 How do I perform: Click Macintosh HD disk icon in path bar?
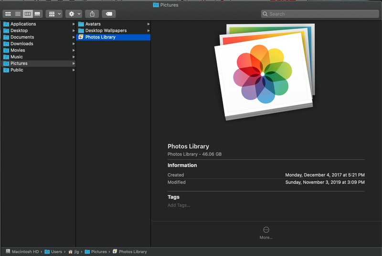(8, 251)
